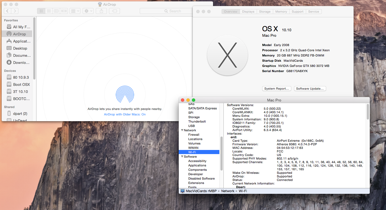Select SATA/SATA Express in sidebar

tap(202, 108)
